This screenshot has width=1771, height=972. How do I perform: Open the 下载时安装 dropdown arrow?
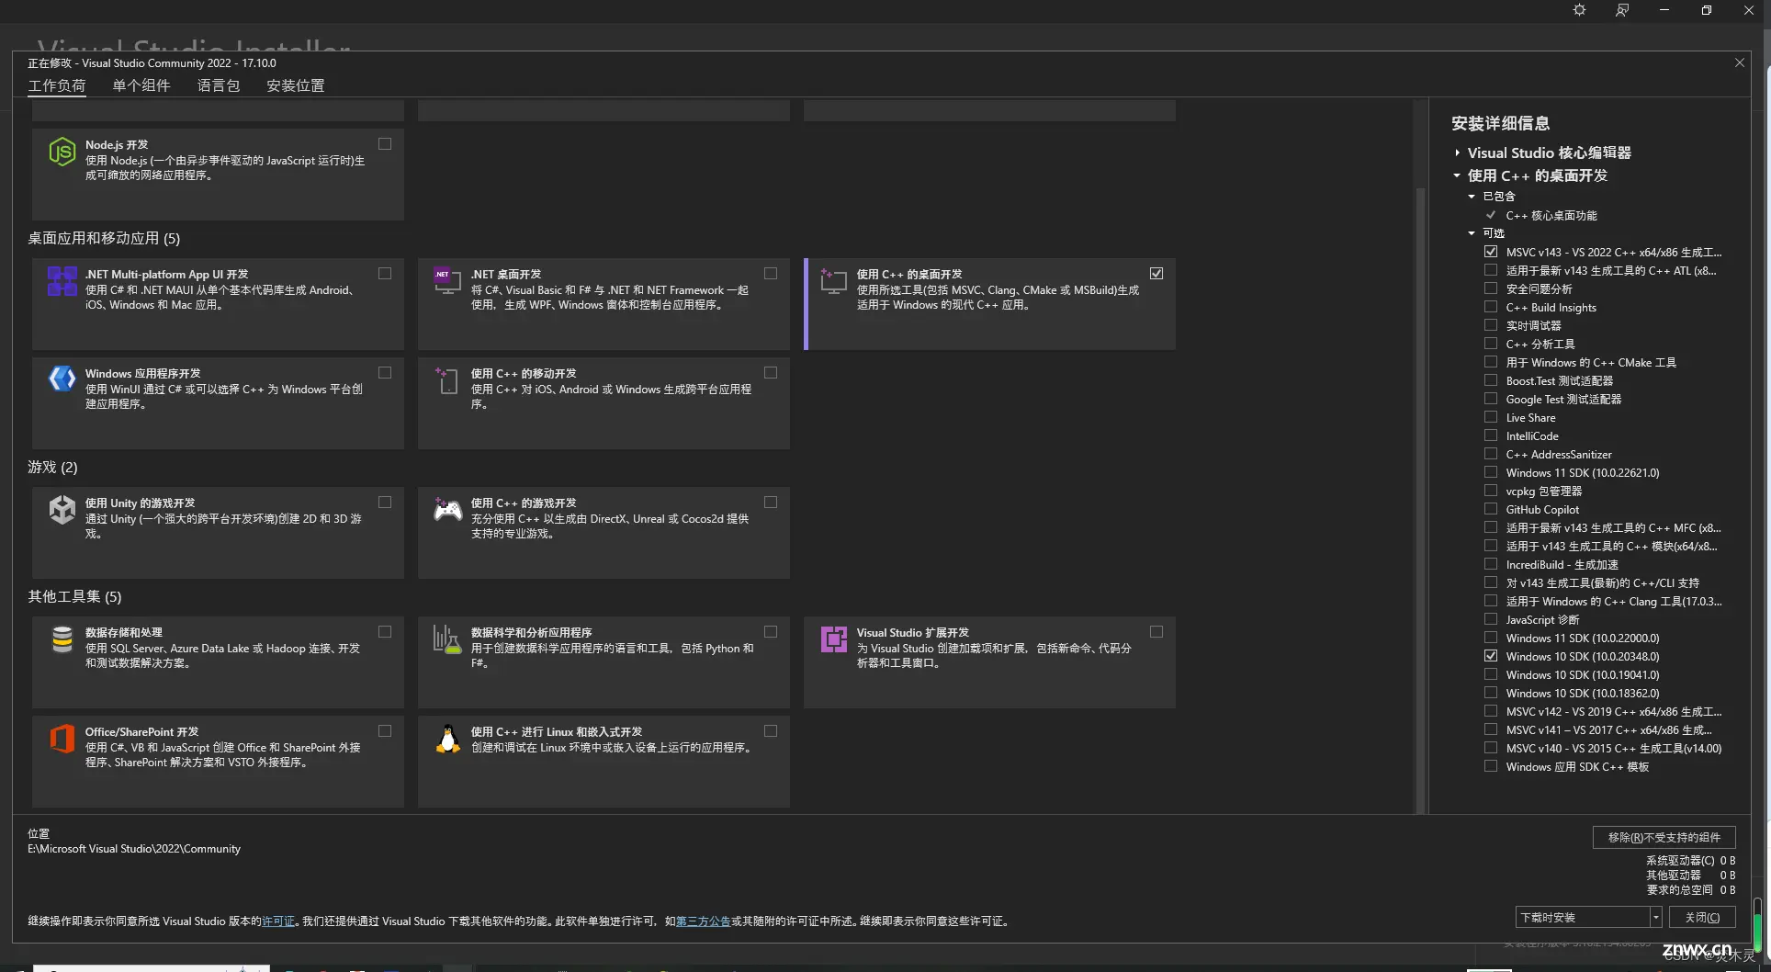click(1655, 917)
